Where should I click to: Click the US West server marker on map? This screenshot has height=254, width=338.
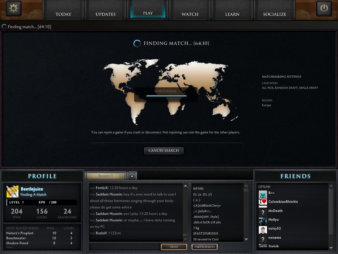point(113,75)
